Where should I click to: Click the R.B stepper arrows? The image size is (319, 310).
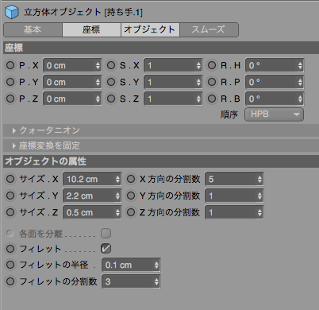[300, 99]
